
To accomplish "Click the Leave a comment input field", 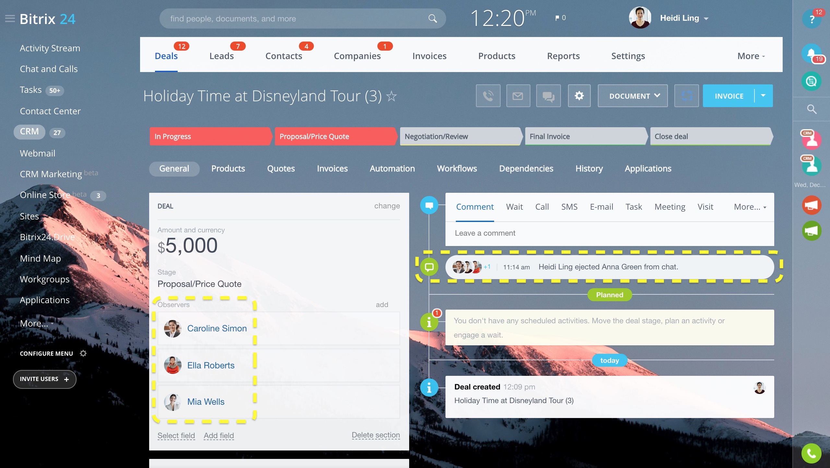I will (610, 233).
